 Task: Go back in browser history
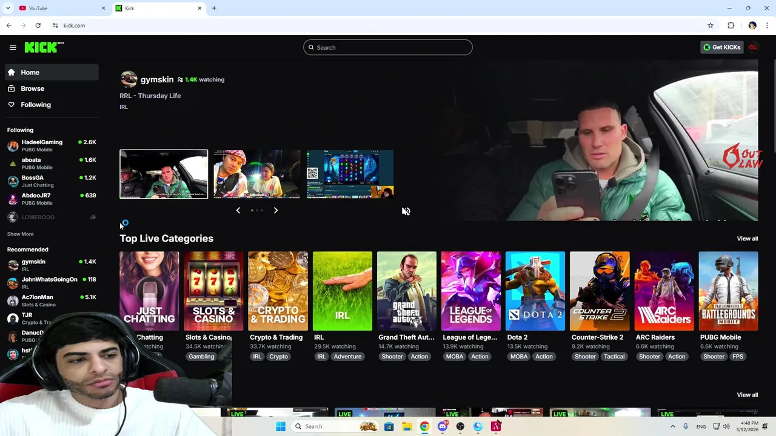coord(8,25)
